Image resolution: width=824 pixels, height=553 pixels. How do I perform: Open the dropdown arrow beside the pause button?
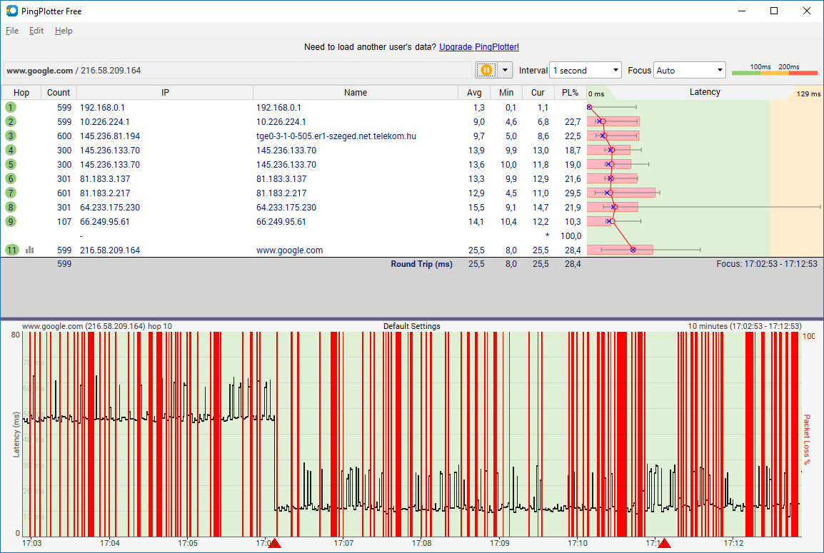(506, 70)
